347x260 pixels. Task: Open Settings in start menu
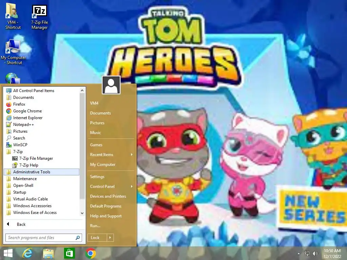pyautogui.click(x=111, y=177)
